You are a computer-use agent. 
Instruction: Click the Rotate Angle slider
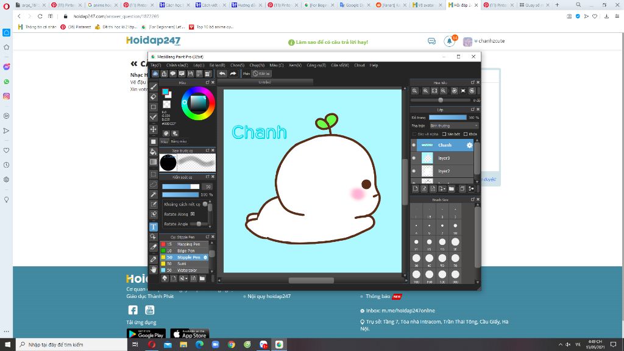[x=199, y=224]
